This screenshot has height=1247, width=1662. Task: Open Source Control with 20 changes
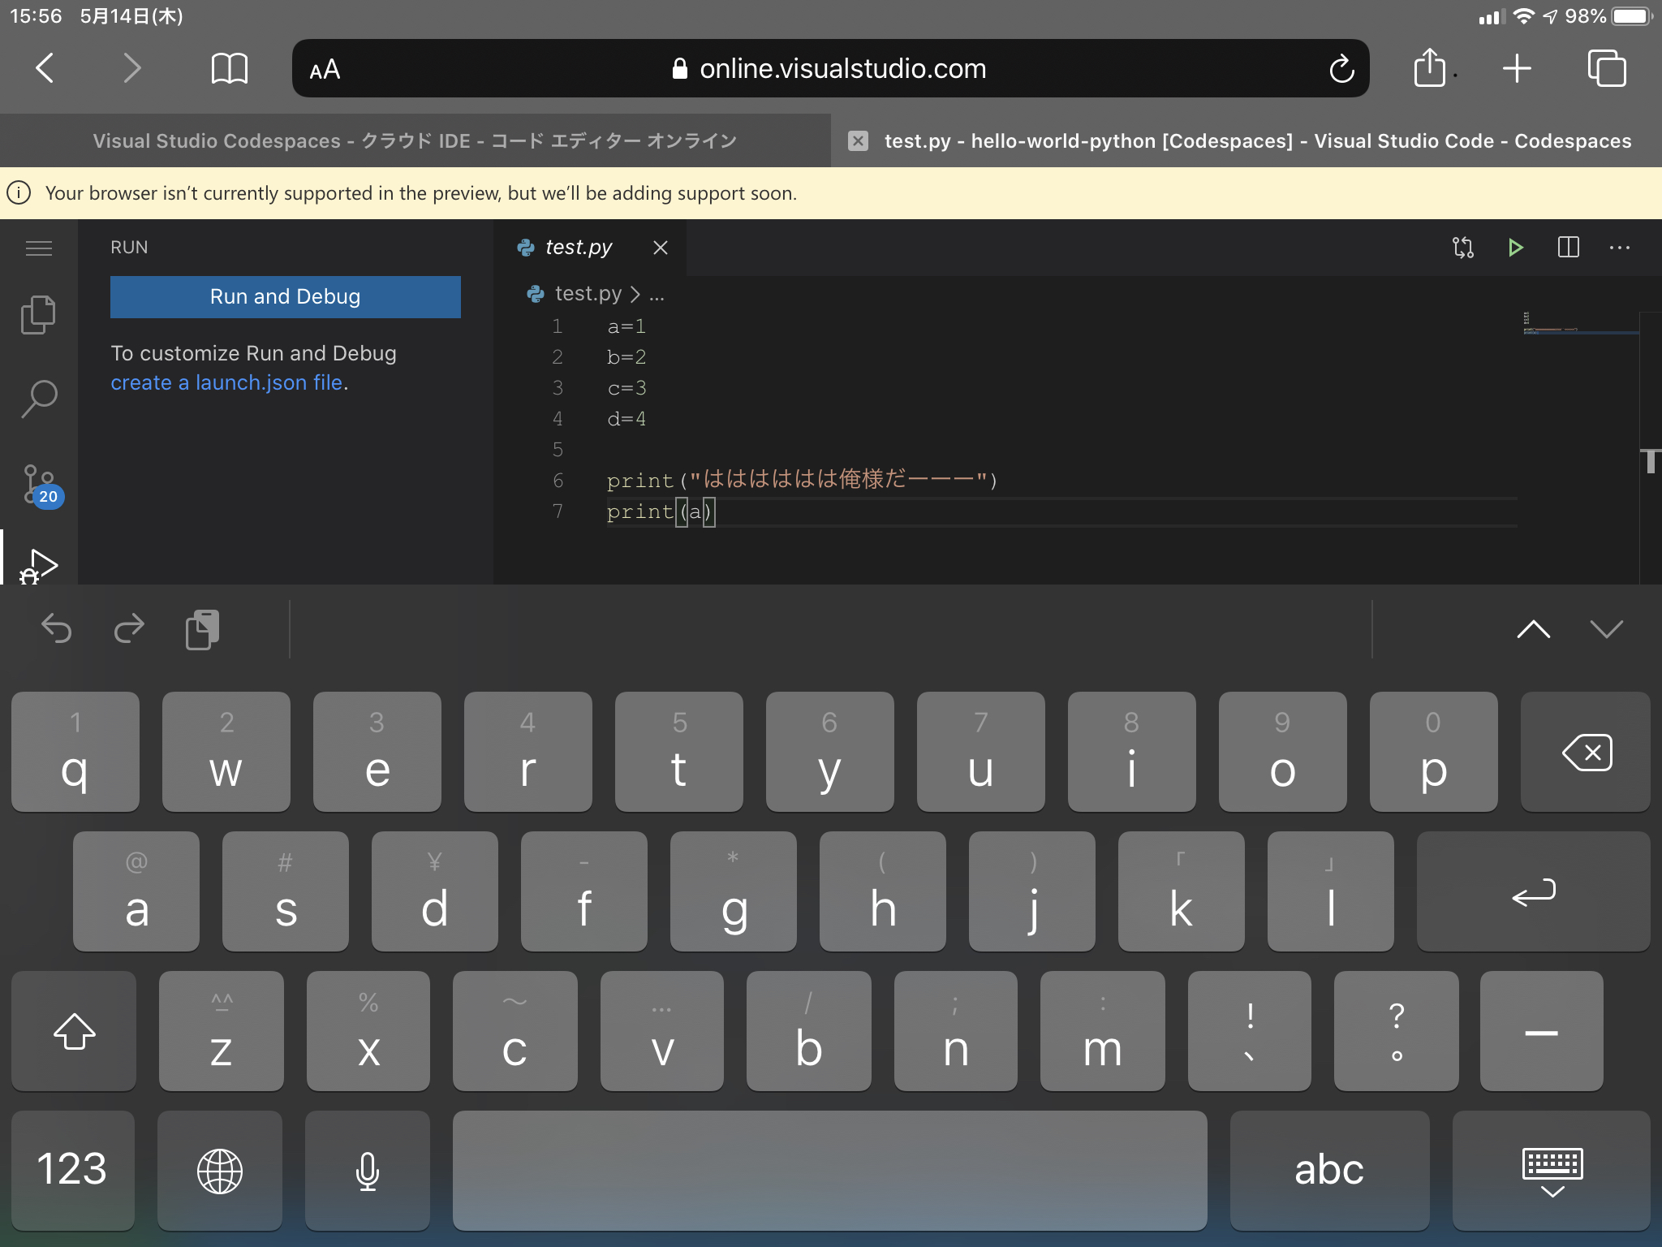click(41, 485)
